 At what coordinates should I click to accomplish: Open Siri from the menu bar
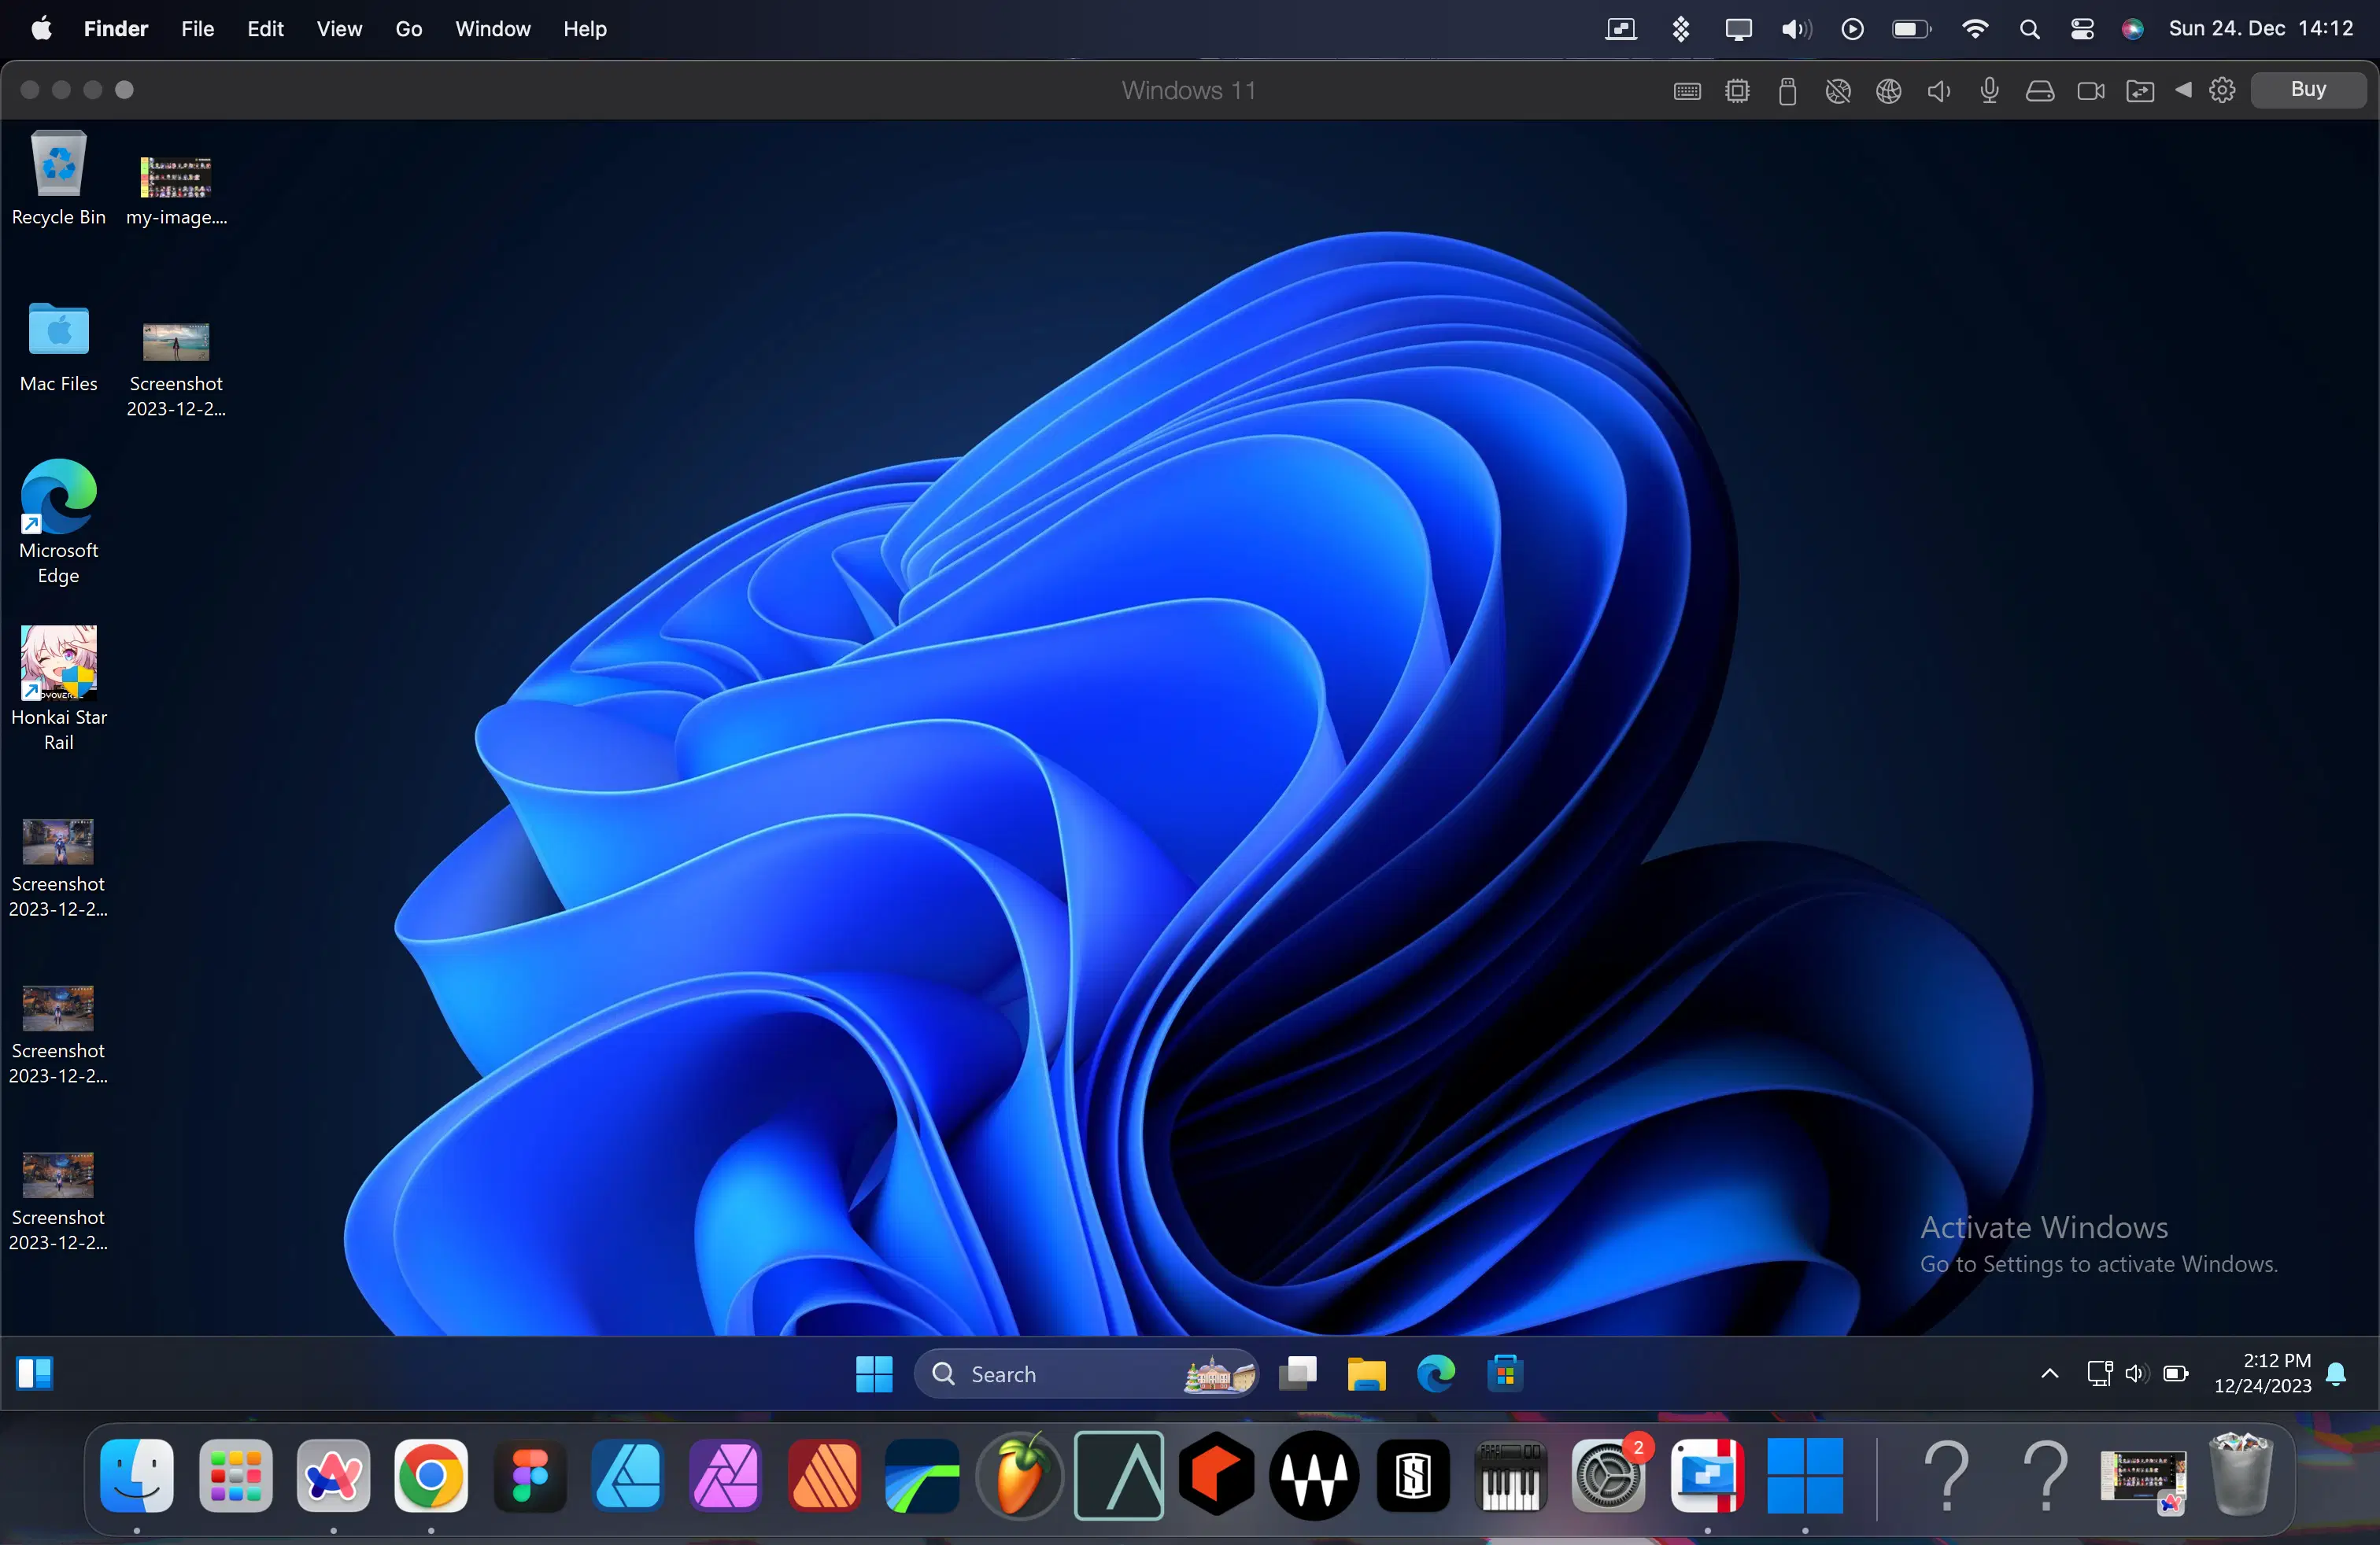tap(2133, 29)
